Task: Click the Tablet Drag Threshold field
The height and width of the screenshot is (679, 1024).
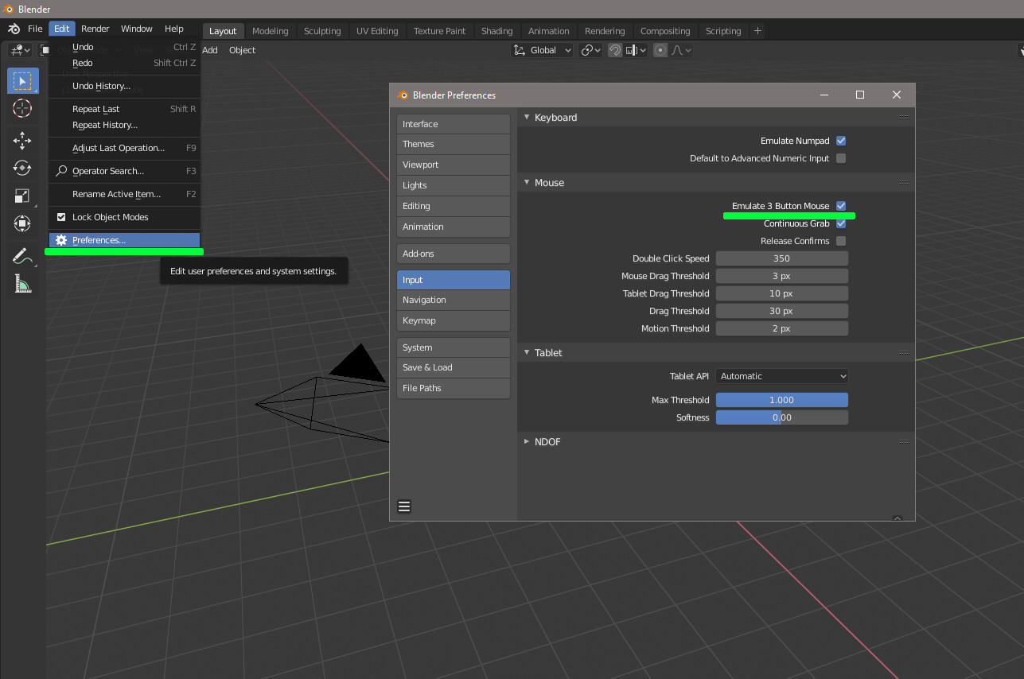Action: pos(782,293)
